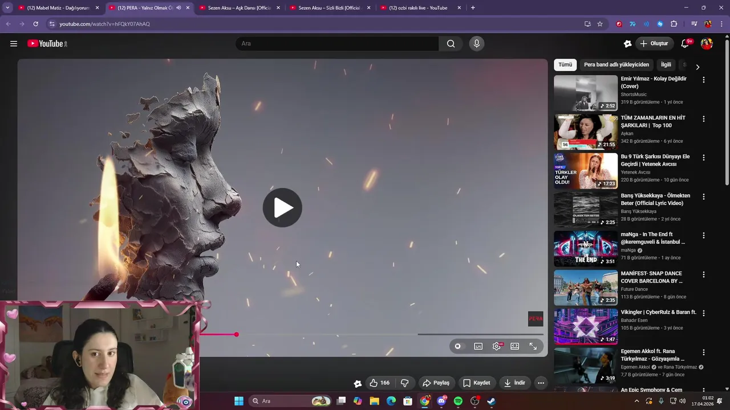
Task: Click the PERA channel watermark in video
Action: click(536, 319)
